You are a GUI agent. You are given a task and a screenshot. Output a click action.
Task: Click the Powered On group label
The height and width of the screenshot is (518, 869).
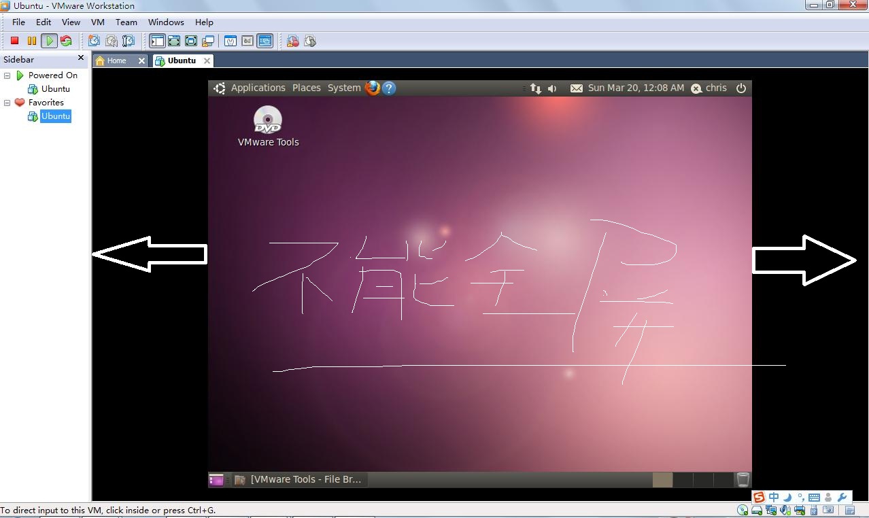click(x=53, y=75)
